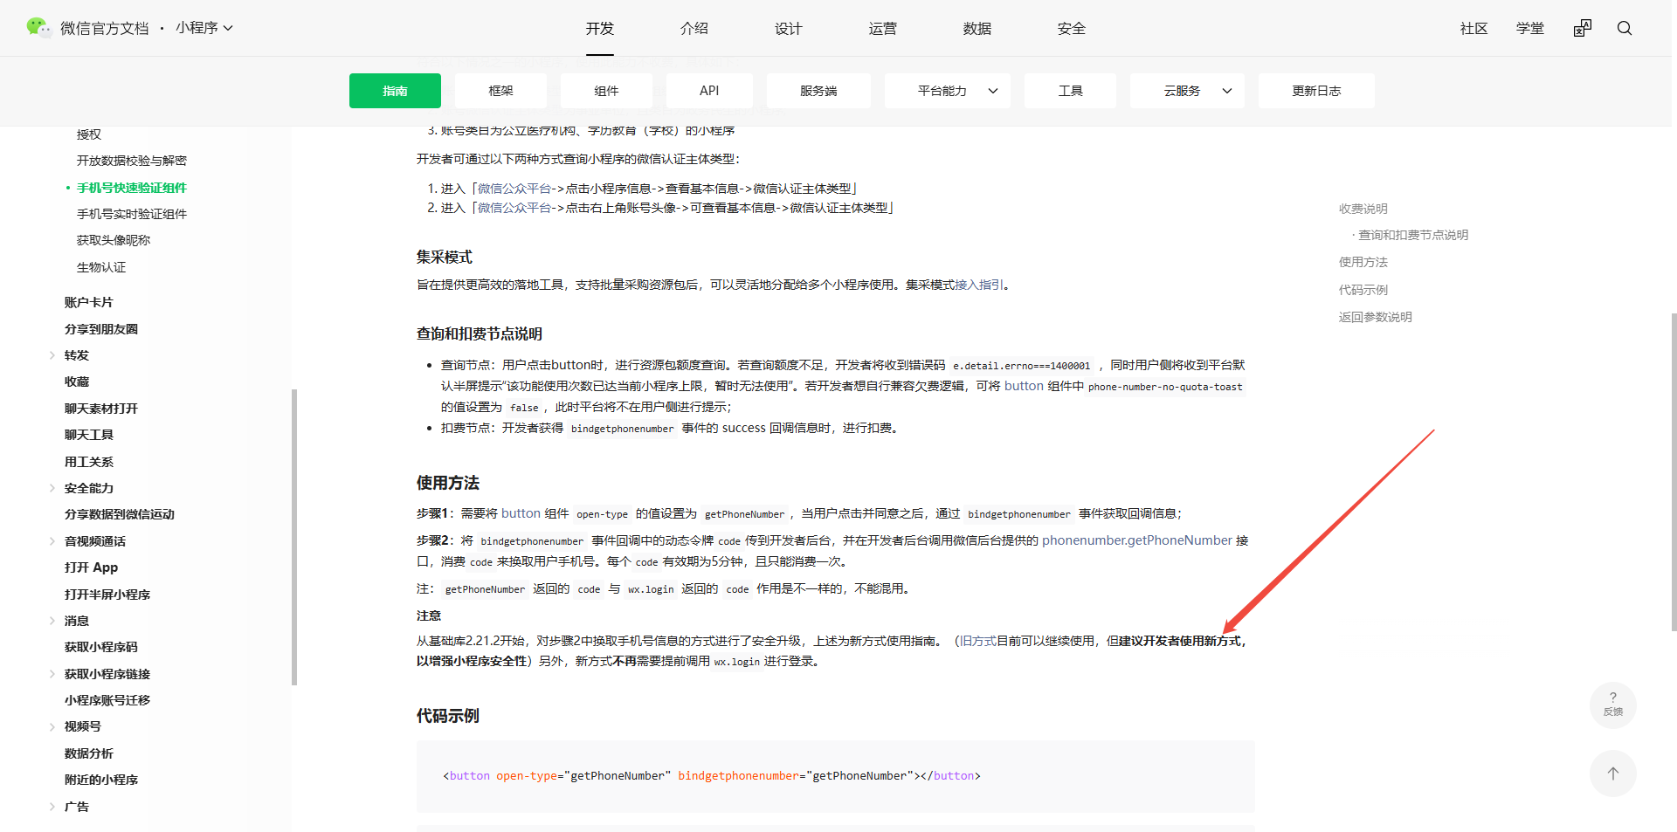Go to the 社区 link
Viewport: 1677px width, 832px height.
pos(1474,28)
